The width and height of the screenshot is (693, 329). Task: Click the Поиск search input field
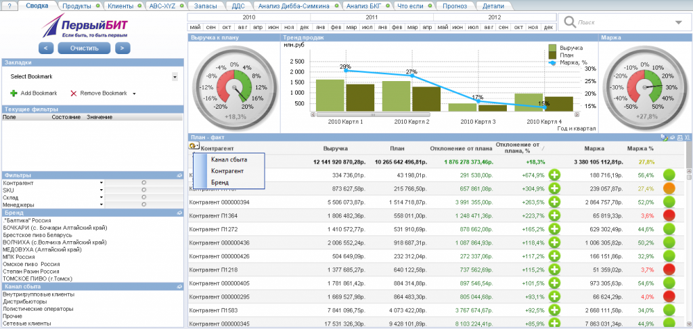[624, 22]
